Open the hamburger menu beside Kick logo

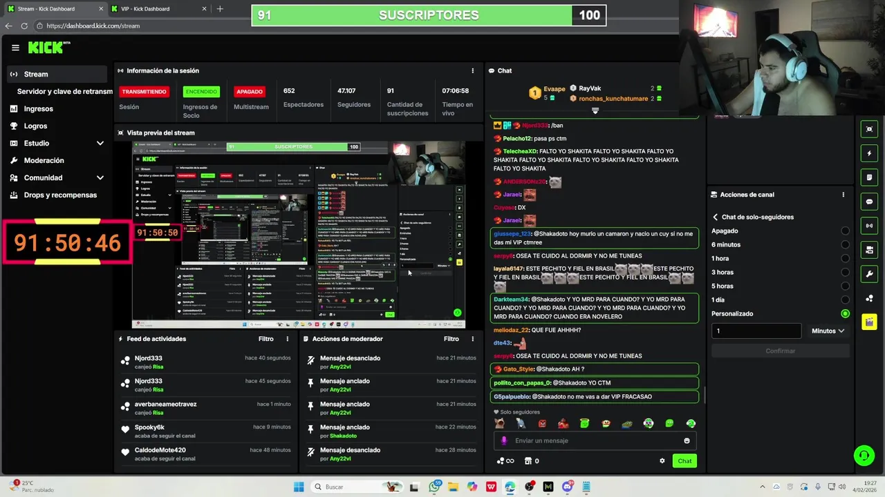pos(15,48)
